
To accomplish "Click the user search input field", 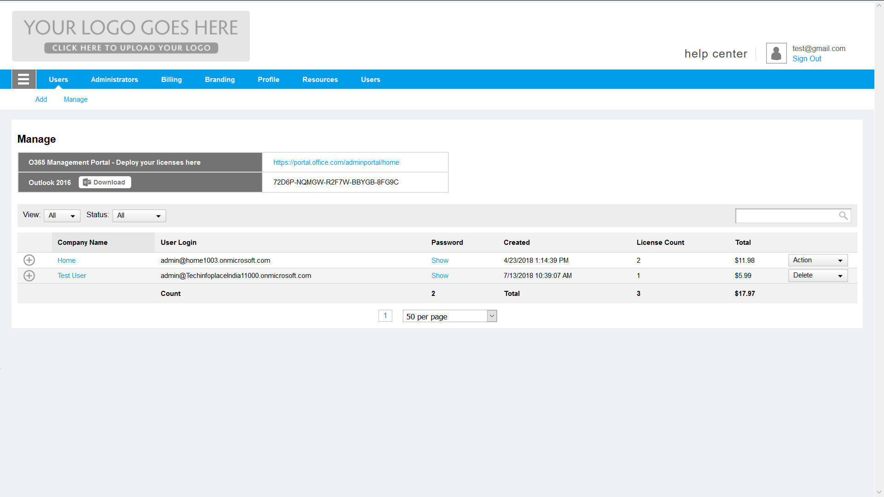I will click(x=786, y=215).
